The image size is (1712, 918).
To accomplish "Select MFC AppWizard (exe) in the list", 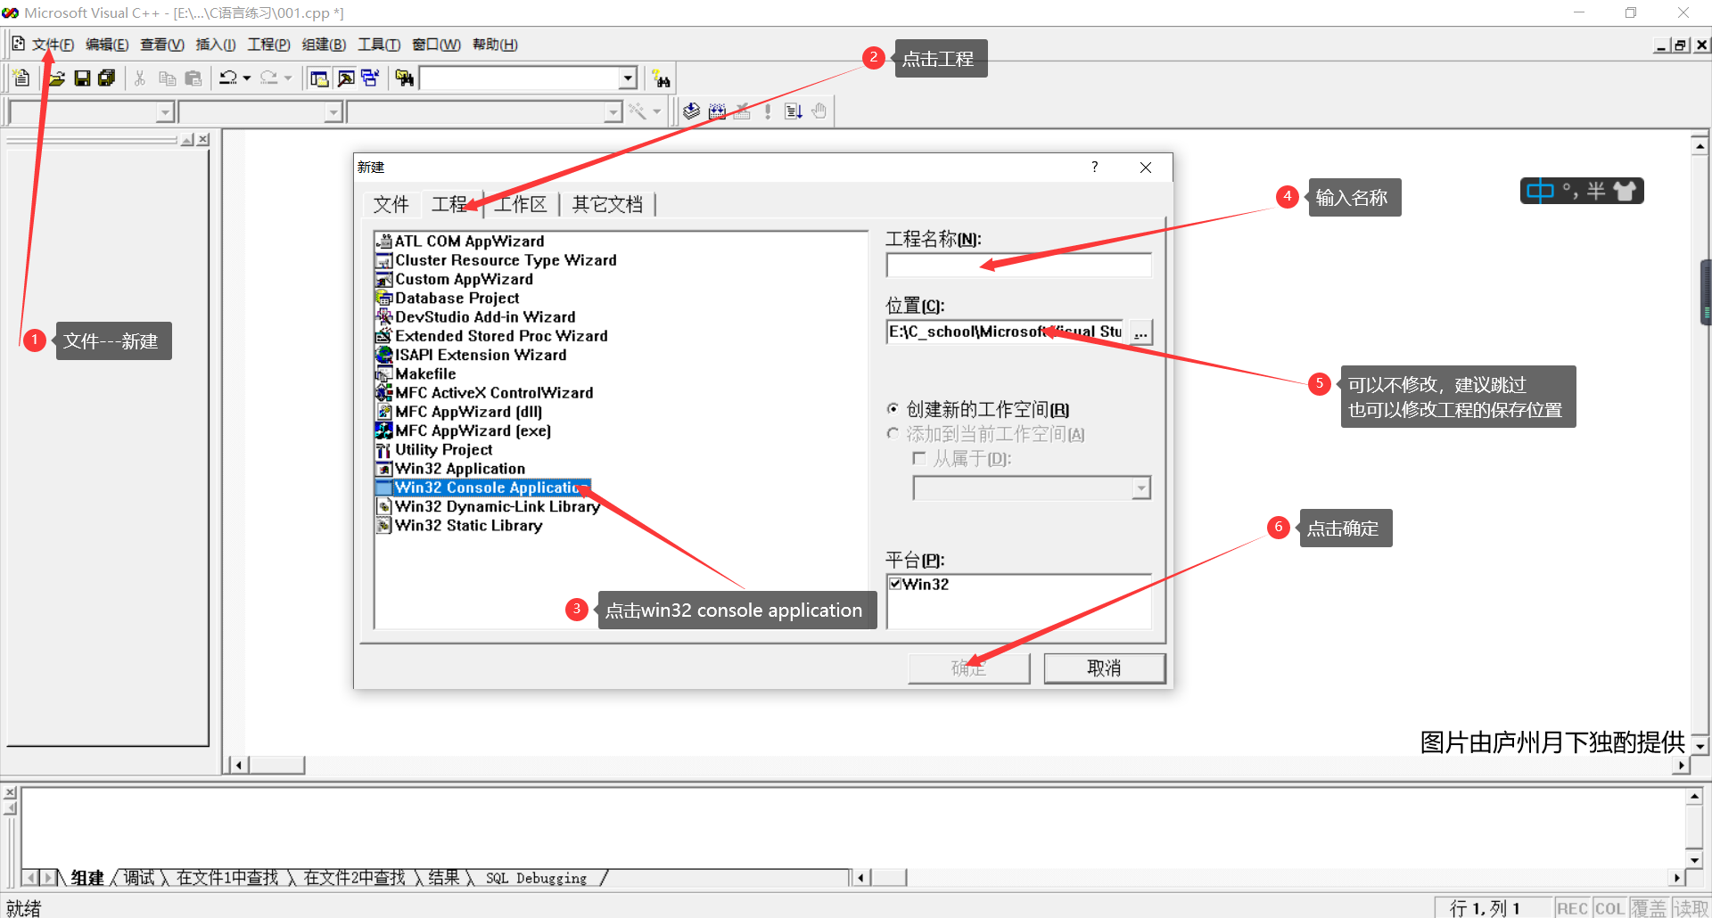I will point(464,430).
